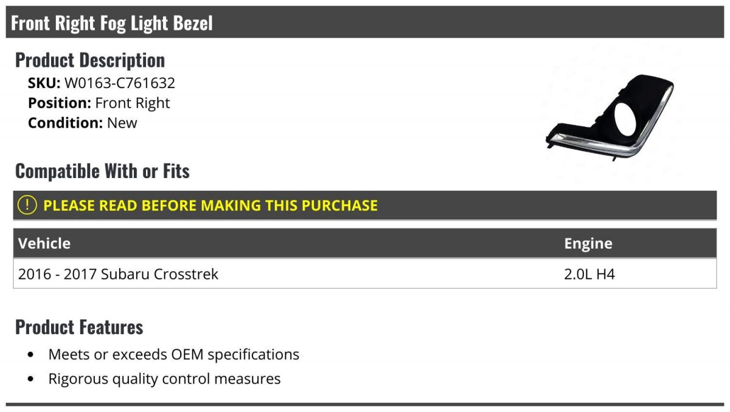Select the Engine column header
This screenshot has width=730, height=412.
(x=588, y=243)
